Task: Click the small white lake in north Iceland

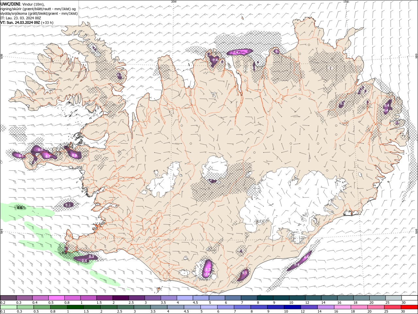Action: pos(214,95)
